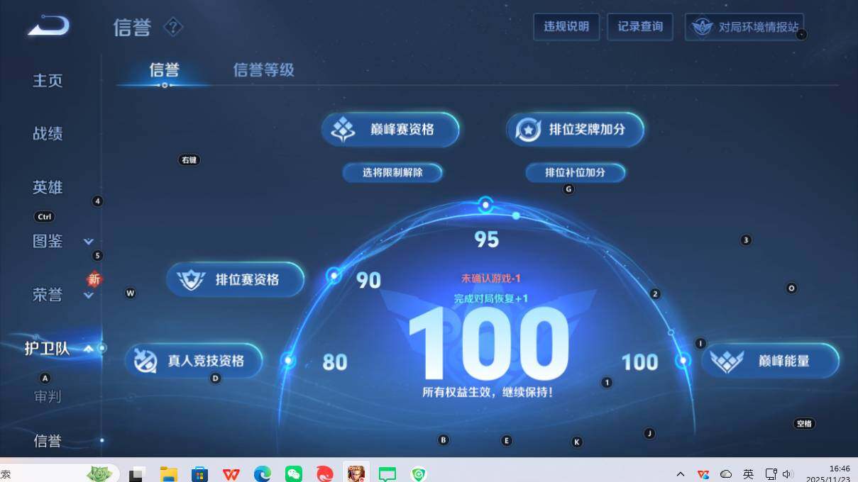Open 战绩 in the sidebar
The width and height of the screenshot is (858, 482).
click(x=48, y=133)
